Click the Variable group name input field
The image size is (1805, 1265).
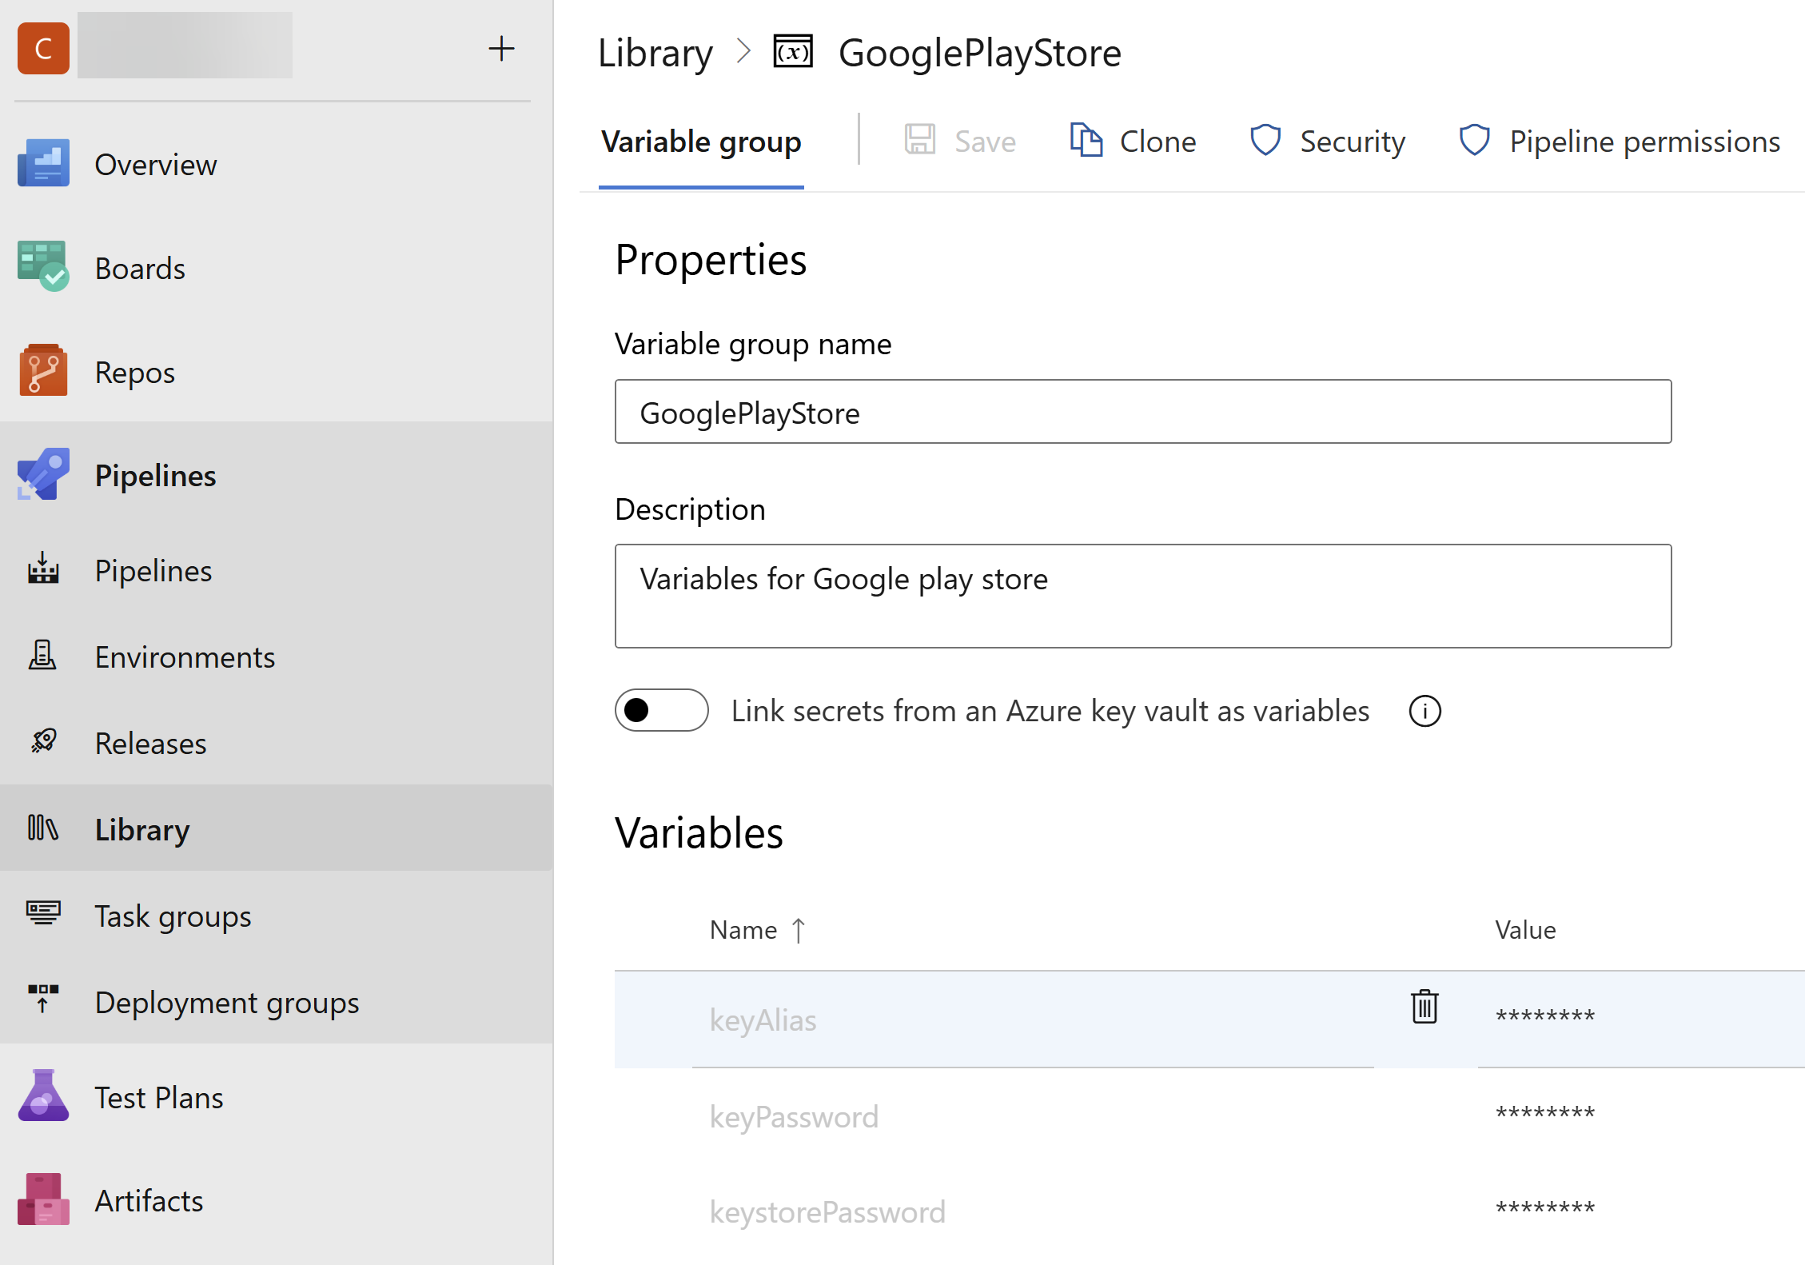click(1142, 413)
